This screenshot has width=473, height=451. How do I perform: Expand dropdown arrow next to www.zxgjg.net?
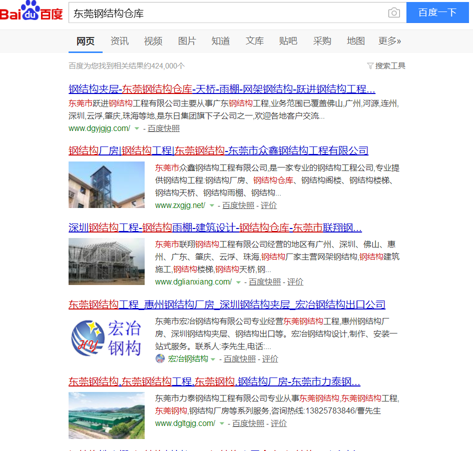[212, 206]
